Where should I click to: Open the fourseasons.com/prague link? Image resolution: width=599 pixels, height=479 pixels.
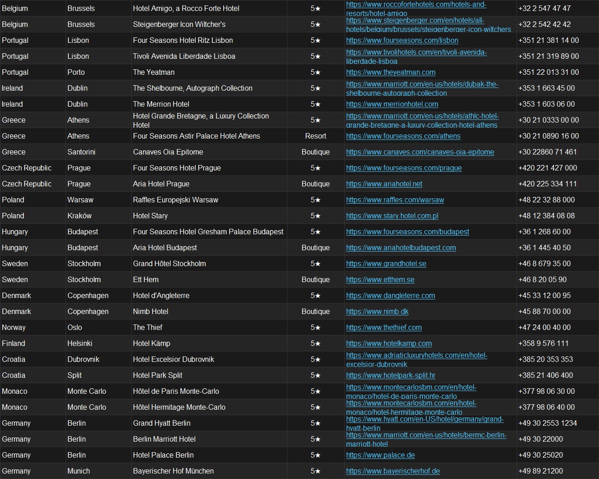[404, 168]
